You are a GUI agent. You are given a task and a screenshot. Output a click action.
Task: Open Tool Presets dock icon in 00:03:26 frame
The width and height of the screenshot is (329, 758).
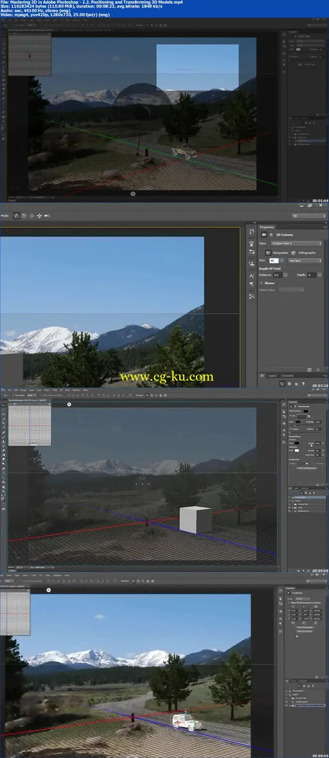251,297
